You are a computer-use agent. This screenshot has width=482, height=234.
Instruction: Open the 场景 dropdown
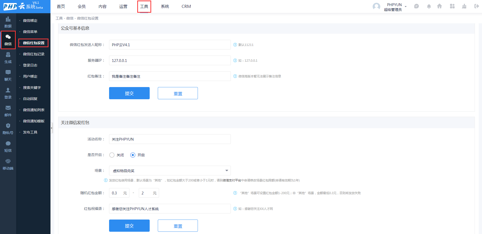point(170,171)
